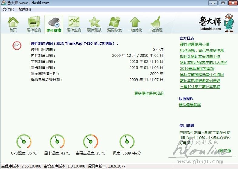
Task: Open link 三星10.1英寸笔记本电脑
Action: click(200, 87)
